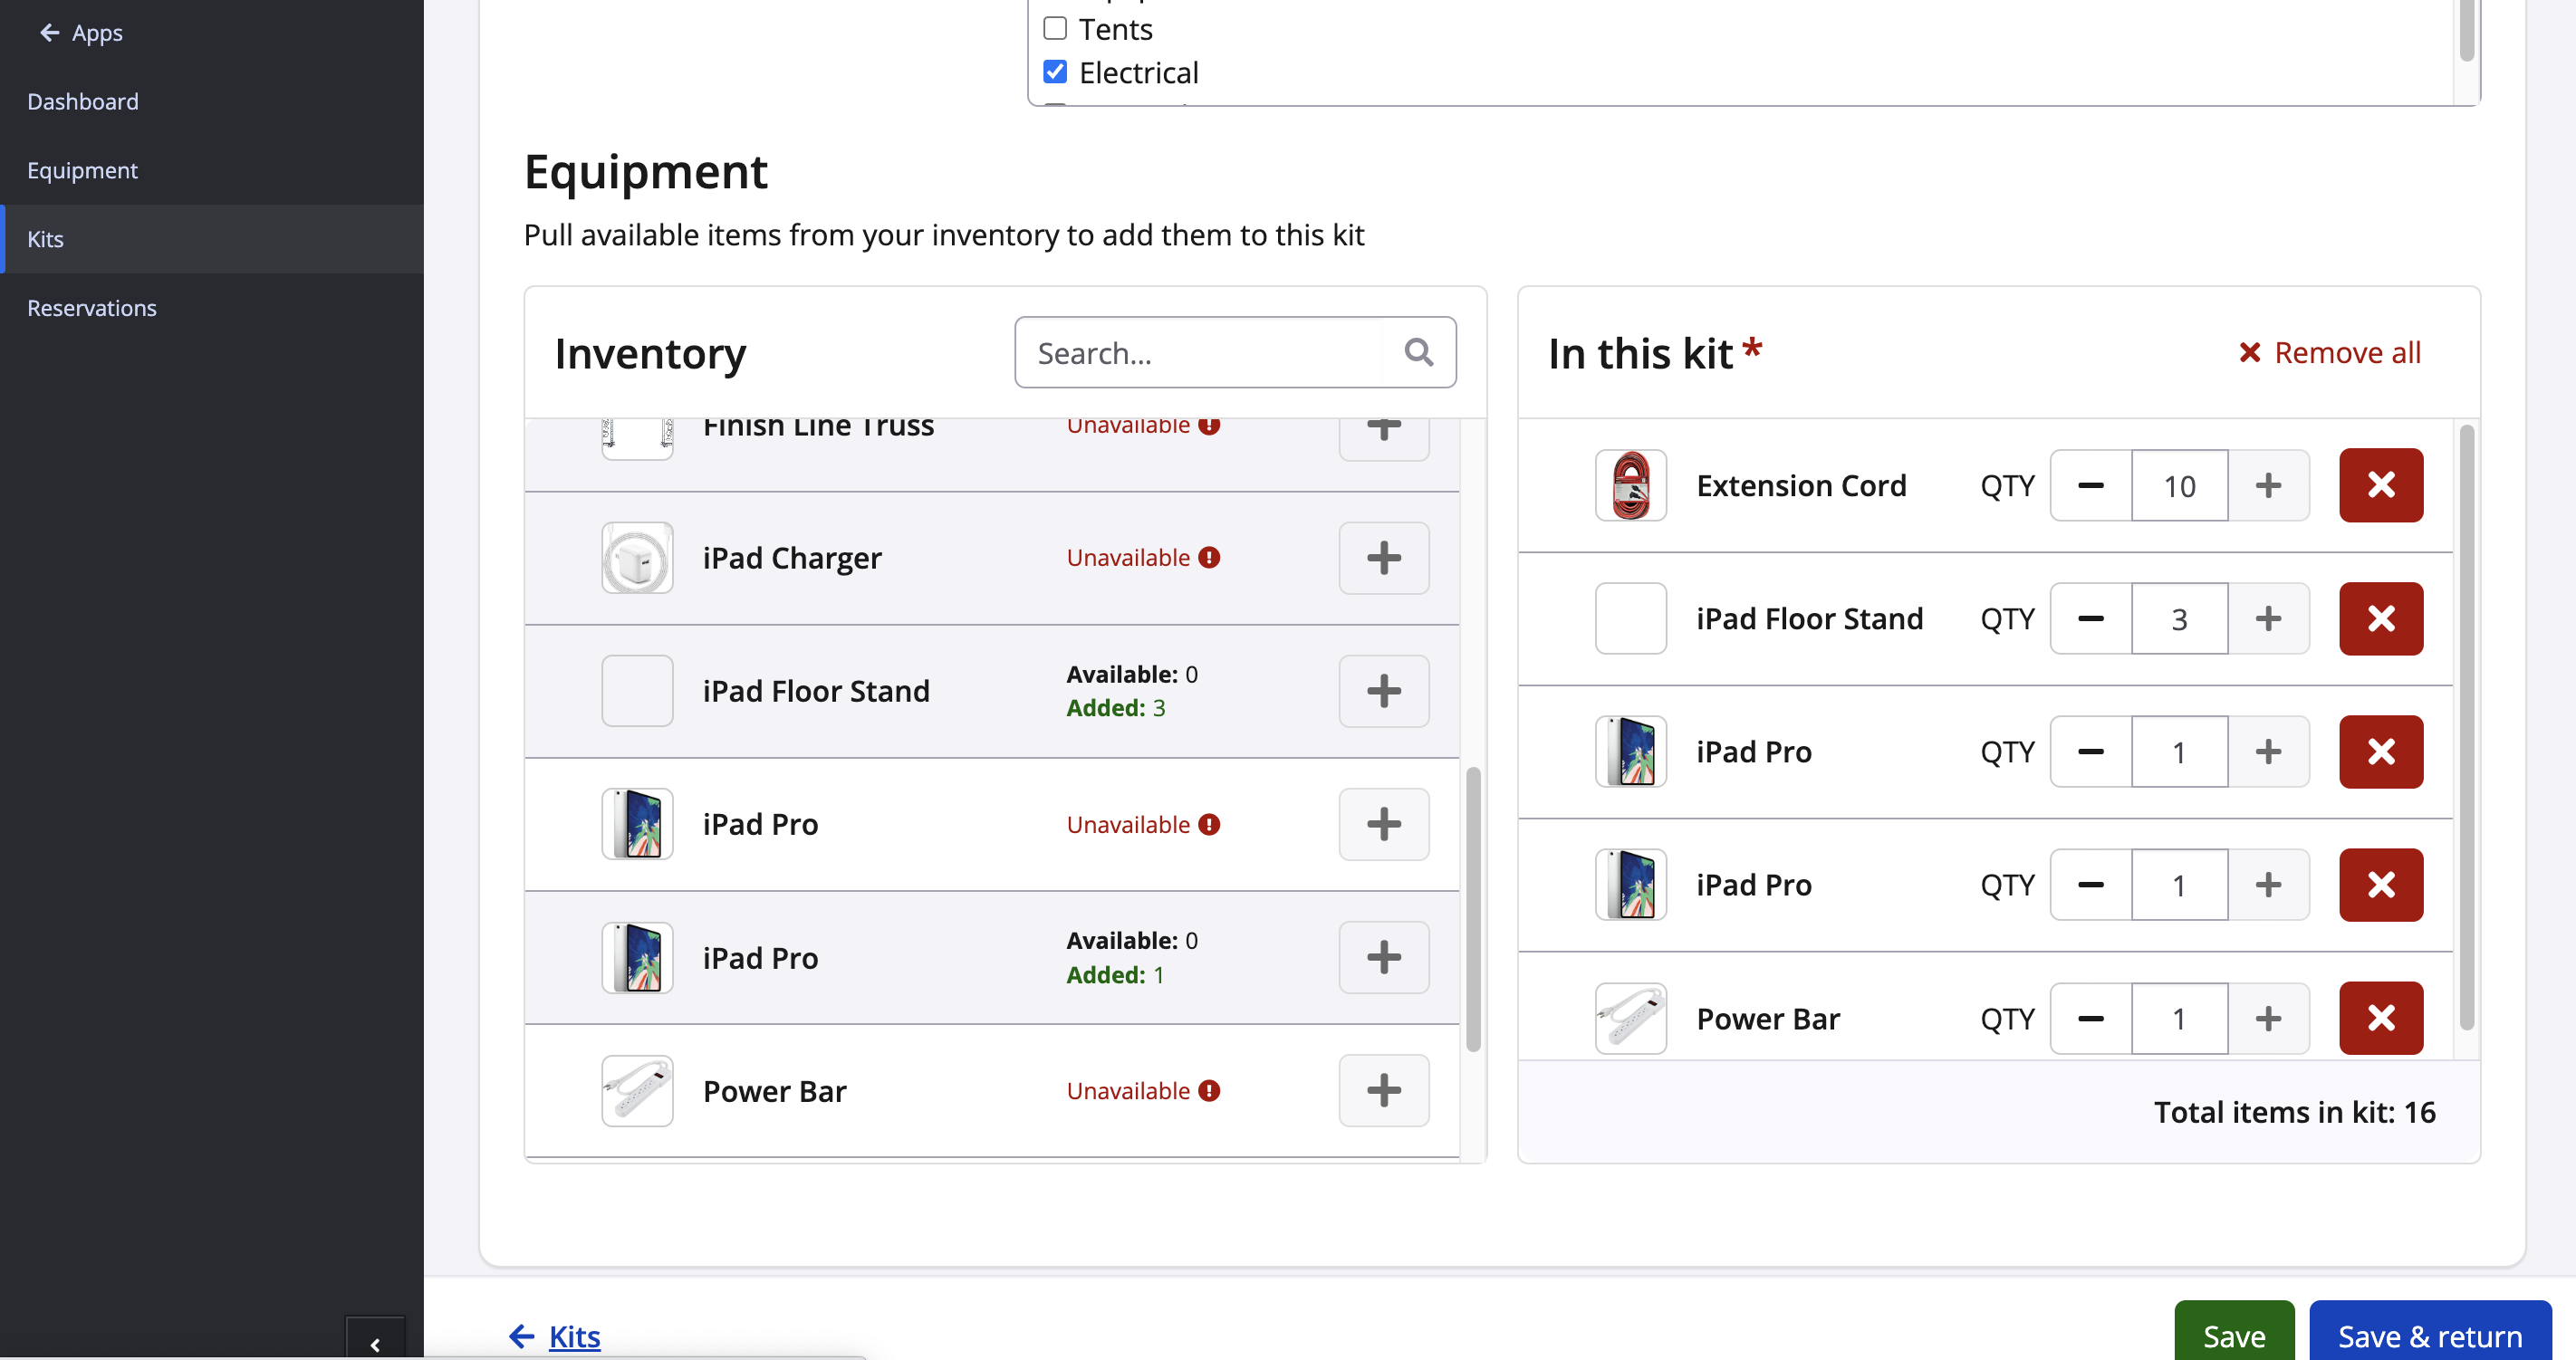Focus the inventory Search field
Screen dimensions: 2576x1360
point(1235,352)
